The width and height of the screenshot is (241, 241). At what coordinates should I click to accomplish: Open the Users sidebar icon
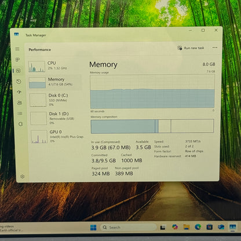(20, 103)
